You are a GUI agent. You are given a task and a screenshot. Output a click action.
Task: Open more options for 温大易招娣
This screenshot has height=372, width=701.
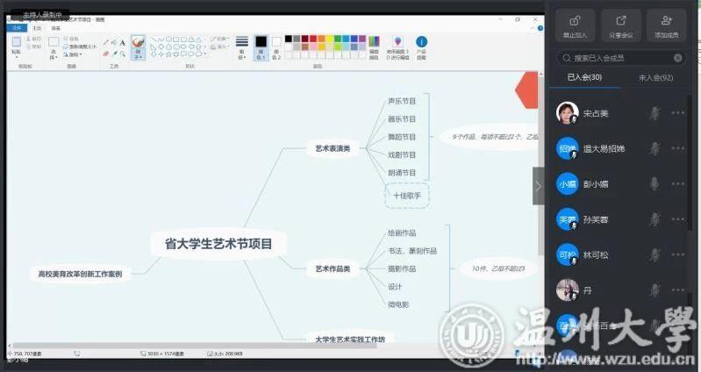(678, 148)
